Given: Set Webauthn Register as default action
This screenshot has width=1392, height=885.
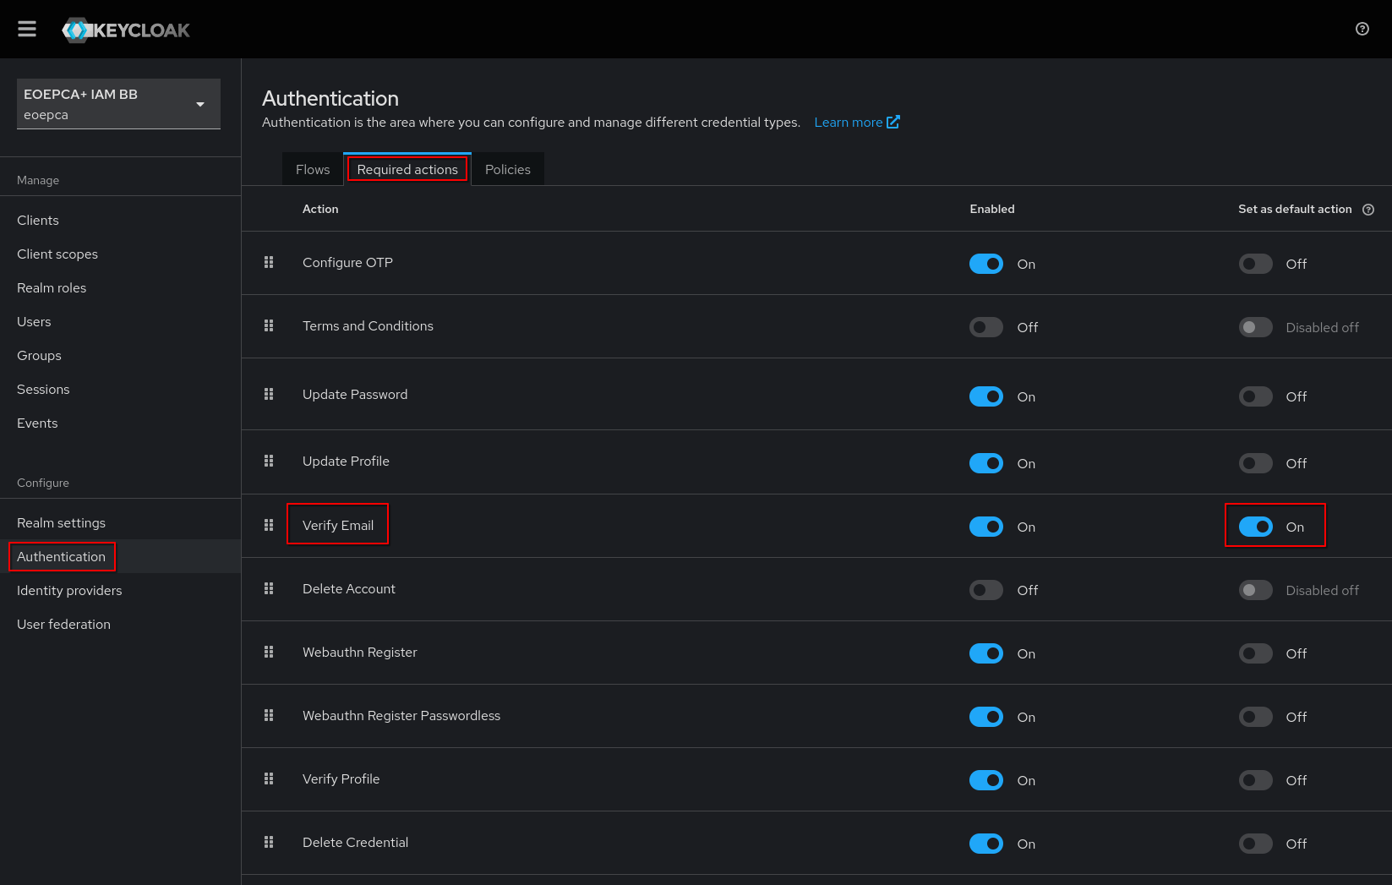Looking at the screenshot, I should (x=1255, y=653).
